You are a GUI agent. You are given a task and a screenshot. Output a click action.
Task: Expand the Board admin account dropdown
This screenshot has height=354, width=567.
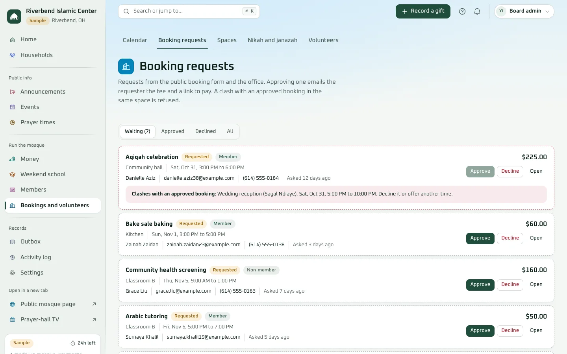[524, 11]
